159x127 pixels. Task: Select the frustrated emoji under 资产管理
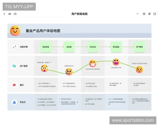pyautogui.click(x=140, y=70)
